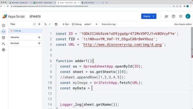This screenshot has width=193, height=109.
Task: Click the SpreadsheetApp.openById code
Action: [x=113, y=66]
